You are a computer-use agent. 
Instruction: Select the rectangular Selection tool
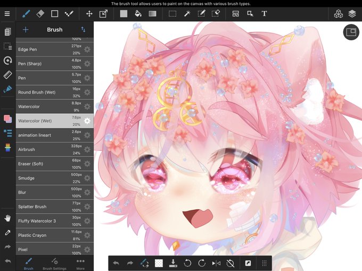(172, 14)
